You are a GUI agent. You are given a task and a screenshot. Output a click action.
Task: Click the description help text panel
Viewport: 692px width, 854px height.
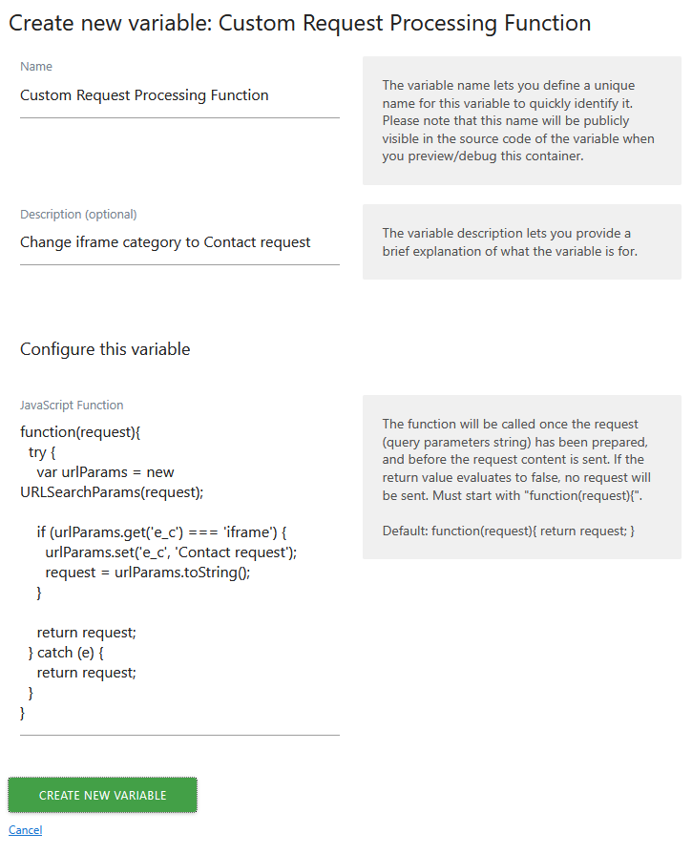(x=520, y=242)
